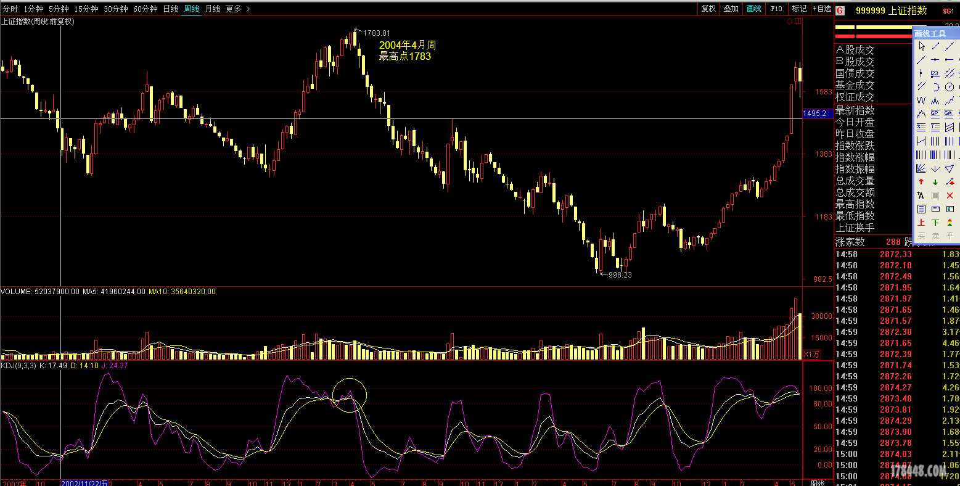Switch to 5分钟 chart tab
960x486 pixels.
59,9
